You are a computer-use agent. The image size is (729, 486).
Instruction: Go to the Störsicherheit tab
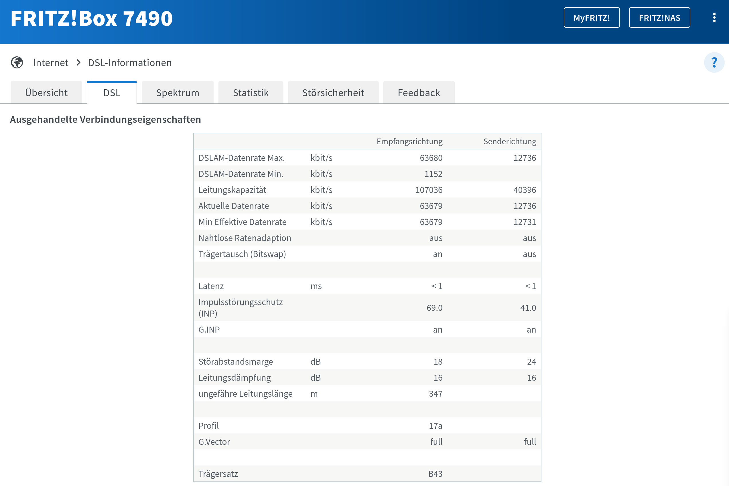333,93
